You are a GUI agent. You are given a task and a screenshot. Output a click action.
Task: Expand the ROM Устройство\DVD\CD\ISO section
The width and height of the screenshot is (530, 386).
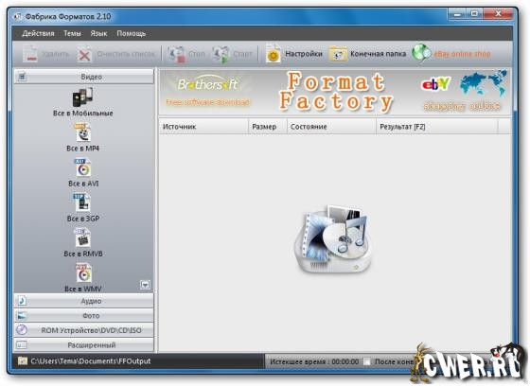tap(83, 330)
